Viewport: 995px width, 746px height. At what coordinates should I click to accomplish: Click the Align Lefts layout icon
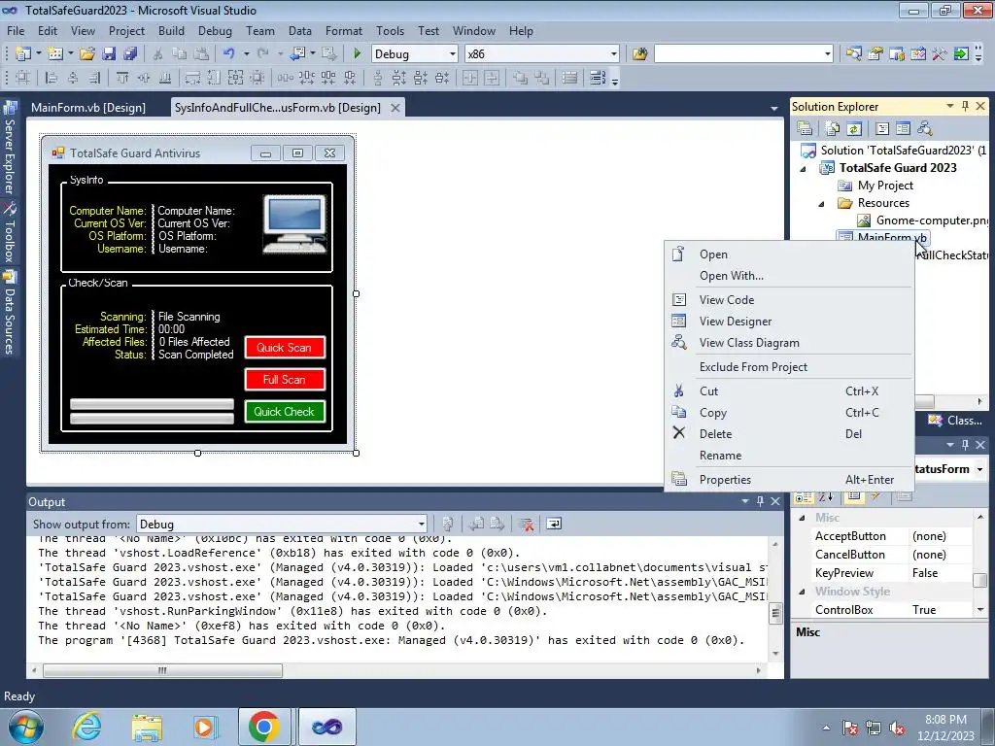coord(51,78)
